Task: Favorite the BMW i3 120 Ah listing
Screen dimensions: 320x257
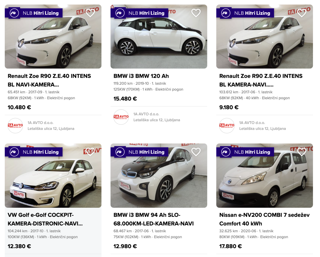Action: (196, 13)
